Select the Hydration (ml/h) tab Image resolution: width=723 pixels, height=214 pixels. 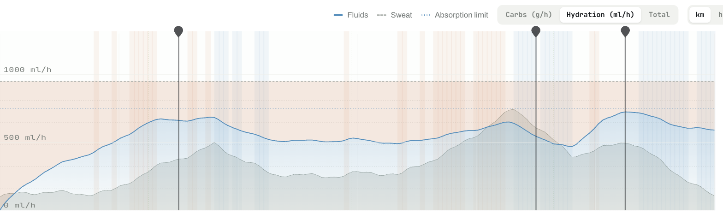click(x=600, y=15)
